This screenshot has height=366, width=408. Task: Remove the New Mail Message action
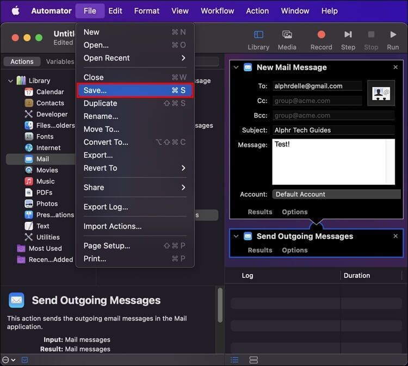pyautogui.click(x=395, y=67)
